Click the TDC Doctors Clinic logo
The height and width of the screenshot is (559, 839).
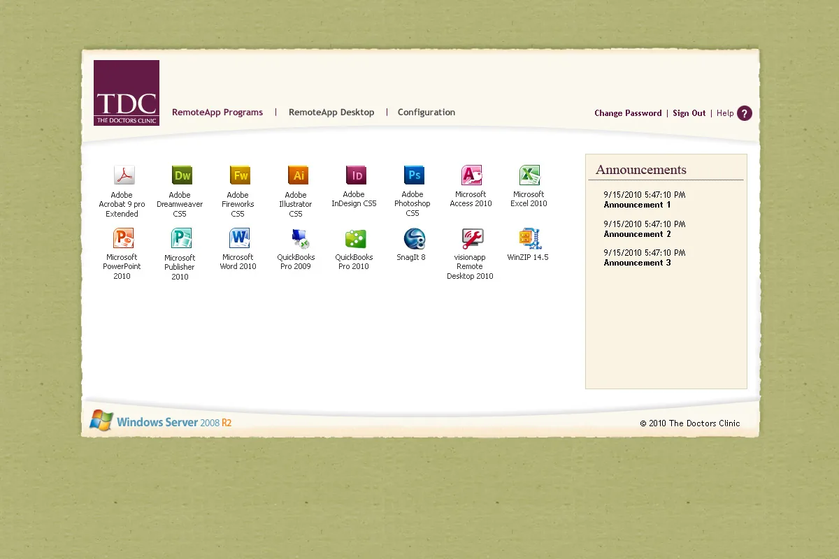point(127,93)
